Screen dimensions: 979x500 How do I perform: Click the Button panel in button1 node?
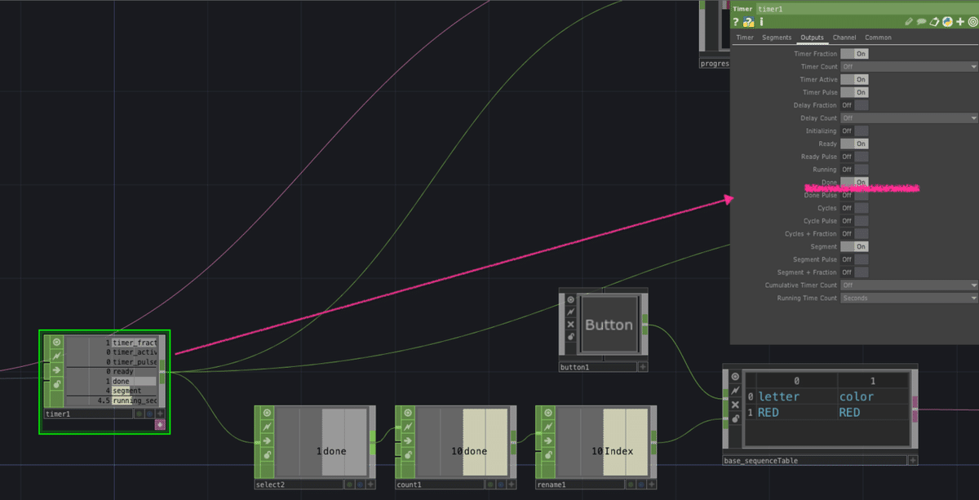pos(609,325)
